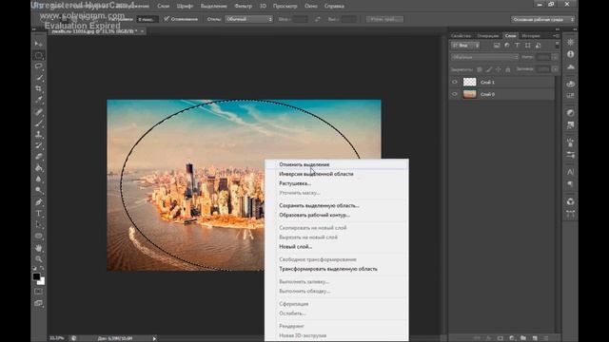This screenshot has height=342, width=609.
Task: Select the Path Selection tool
Action: tap(38, 225)
